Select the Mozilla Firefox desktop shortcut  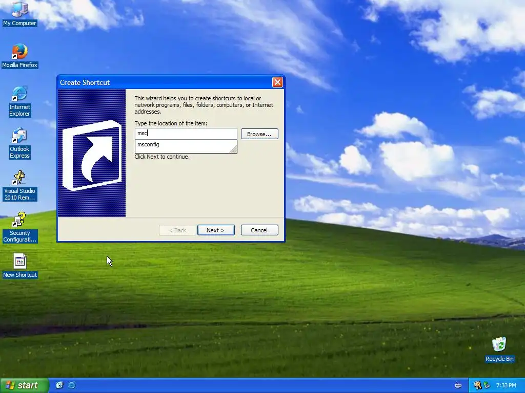point(20,56)
